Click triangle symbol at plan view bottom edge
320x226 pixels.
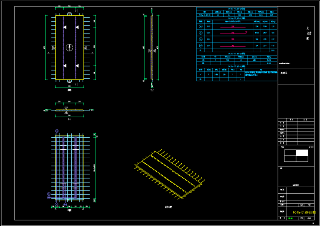69,81
